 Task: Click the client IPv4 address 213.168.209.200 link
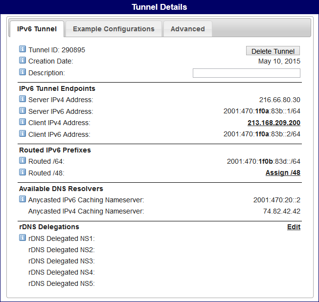tap(273, 123)
